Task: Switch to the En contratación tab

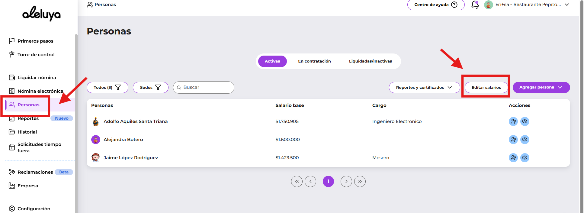Action: click(314, 61)
